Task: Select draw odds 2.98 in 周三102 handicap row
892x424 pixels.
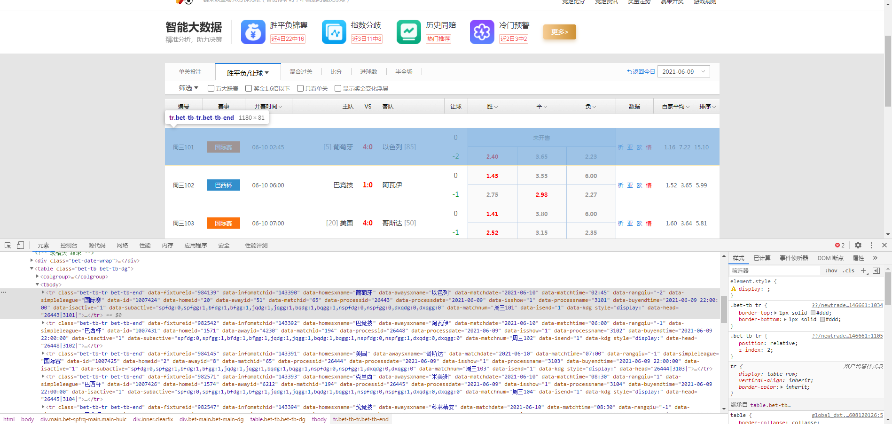Action: pos(541,194)
